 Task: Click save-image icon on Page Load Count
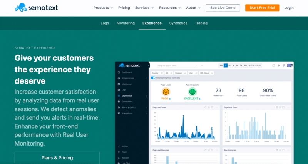(280, 107)
